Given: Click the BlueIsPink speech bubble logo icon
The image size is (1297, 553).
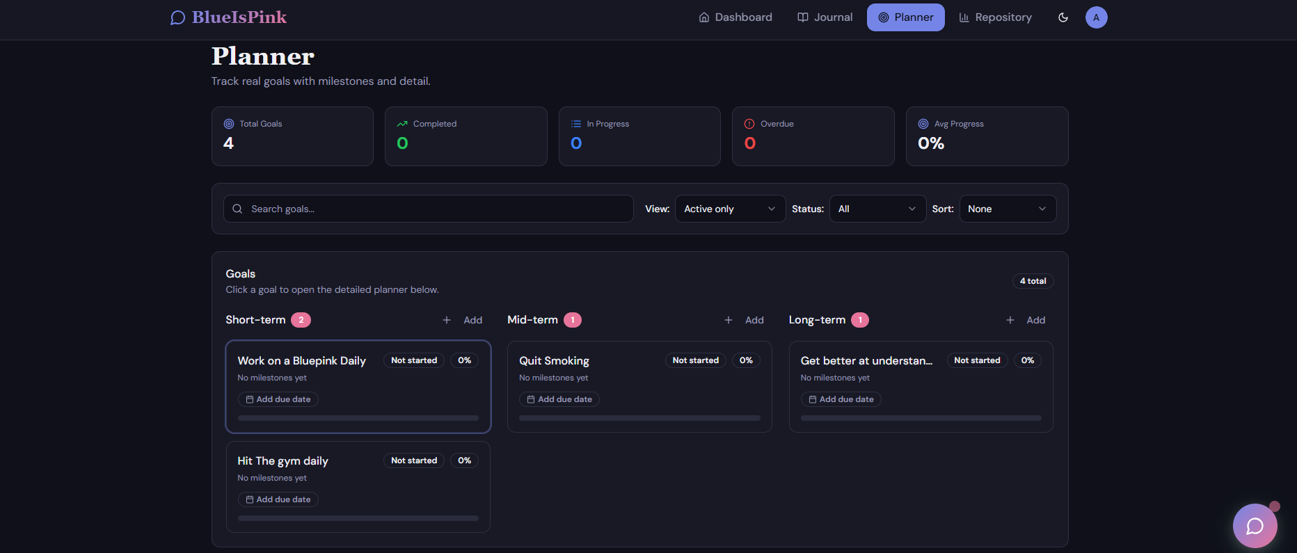Looking at the screenshot, I should click(177, 17).
